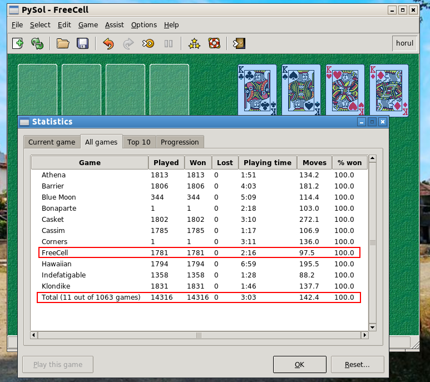Click the Restart game toolbar icon
Viewport: 430px width, 382px height.
click(37, 43)
